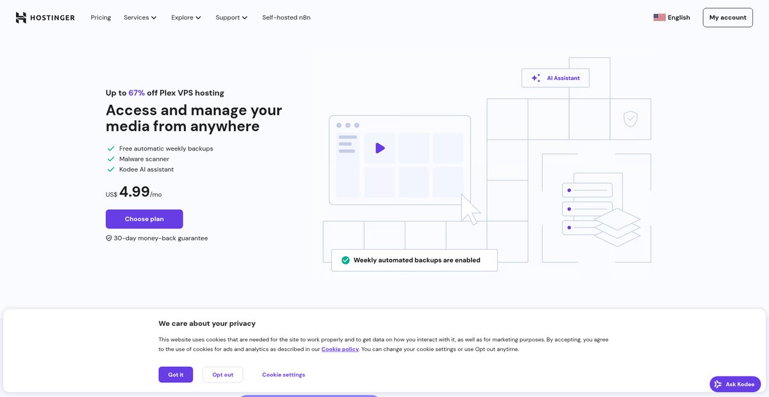The height and width of the screenshot is (397, 769).
Task: Click the Choose plan button
Action: (144, 219)
